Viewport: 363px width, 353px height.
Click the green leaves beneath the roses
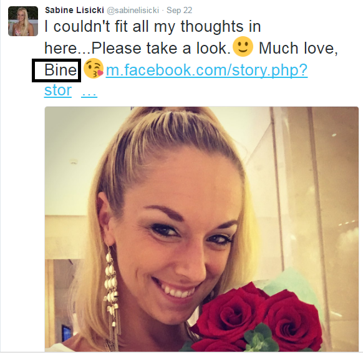tap(256, 337)
